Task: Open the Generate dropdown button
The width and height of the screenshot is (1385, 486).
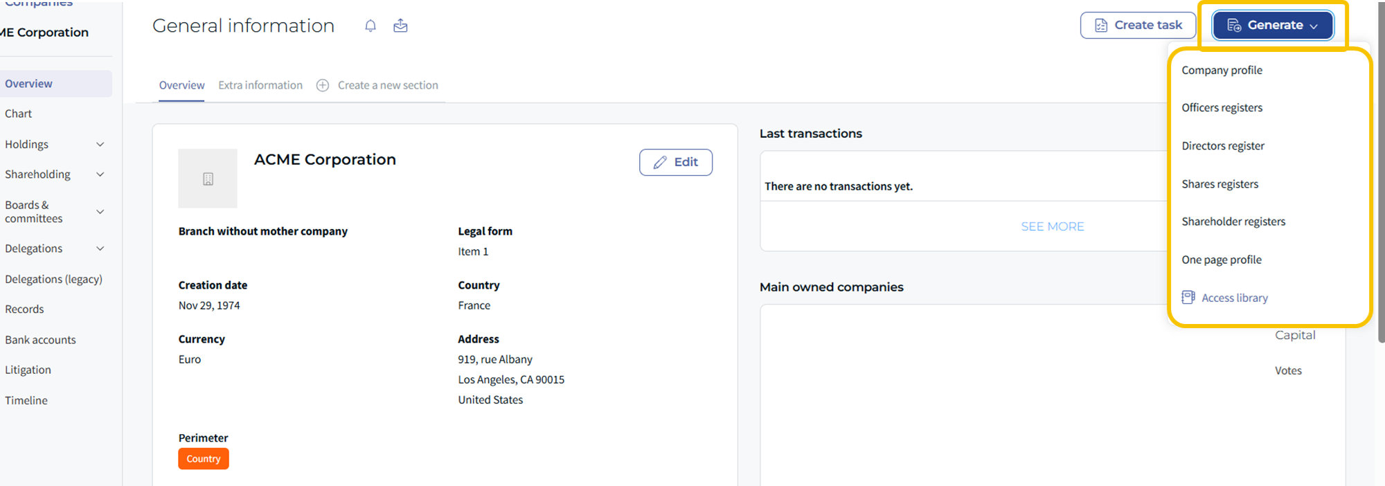Action: (x=1273, y=26)
